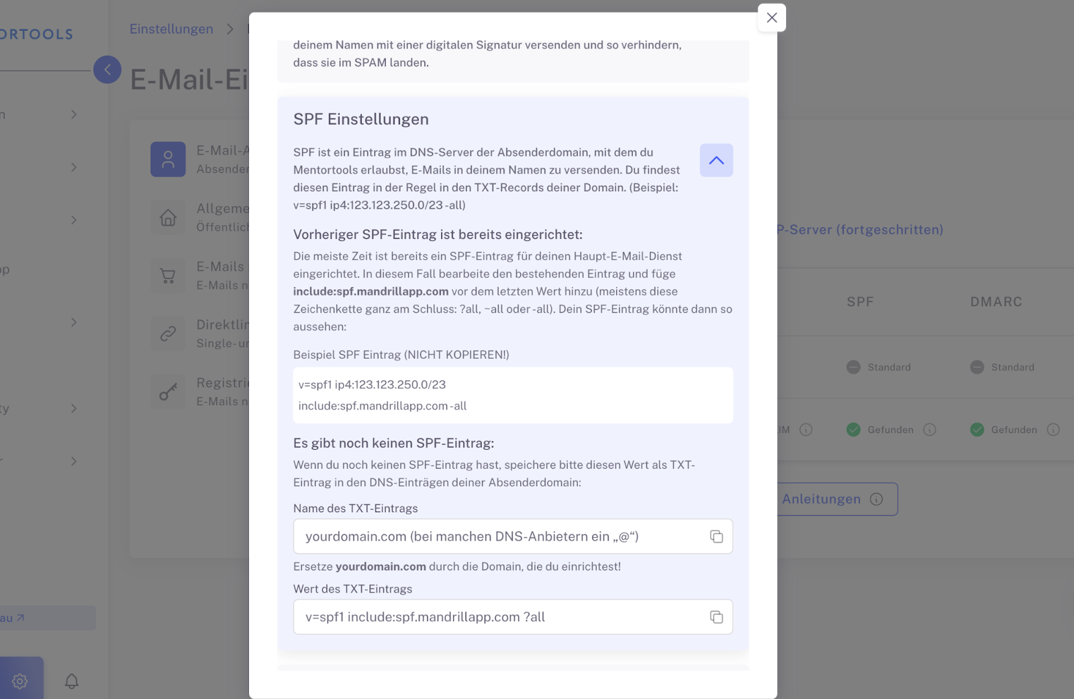Click the grey Standard icon under SPF
This screenshot has width=1074, height=699.
853,367
